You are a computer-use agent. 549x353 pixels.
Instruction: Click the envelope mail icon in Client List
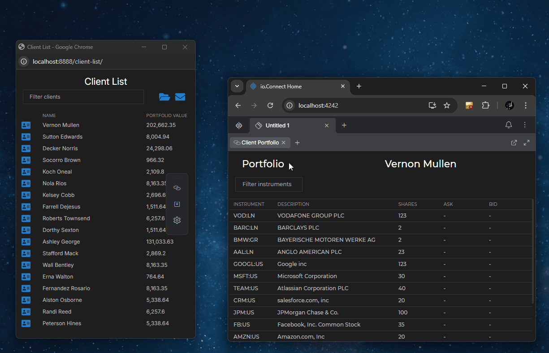[x=180, y=97]
